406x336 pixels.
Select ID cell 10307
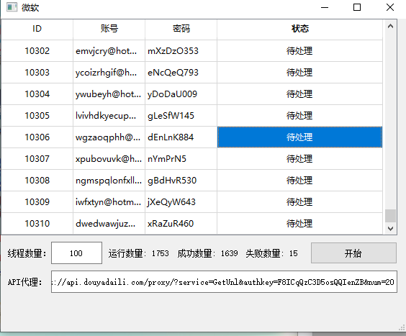[37, 159]
